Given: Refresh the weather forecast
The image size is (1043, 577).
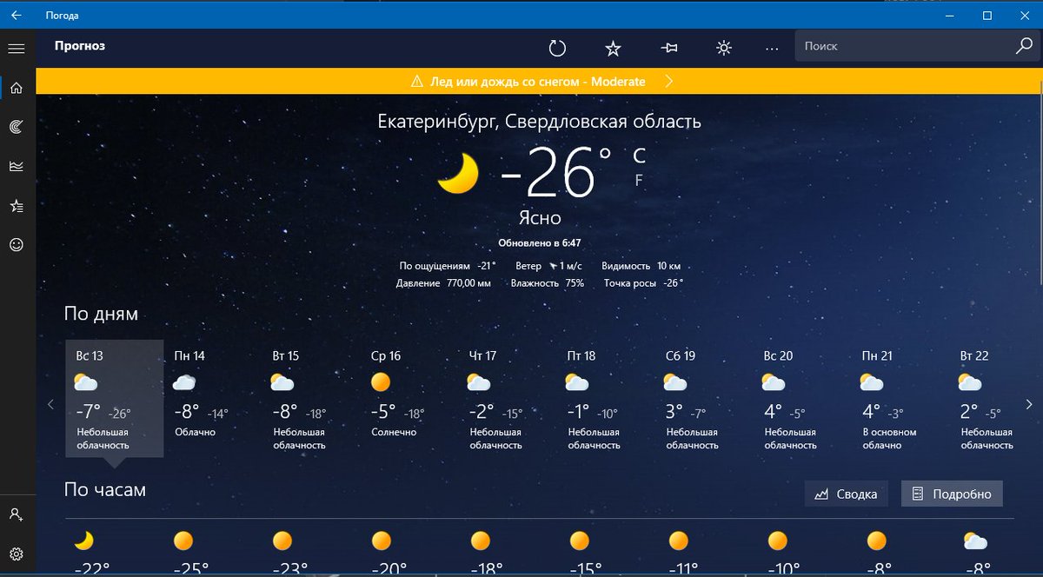Looking at the screenshot, I should (557, 49).
